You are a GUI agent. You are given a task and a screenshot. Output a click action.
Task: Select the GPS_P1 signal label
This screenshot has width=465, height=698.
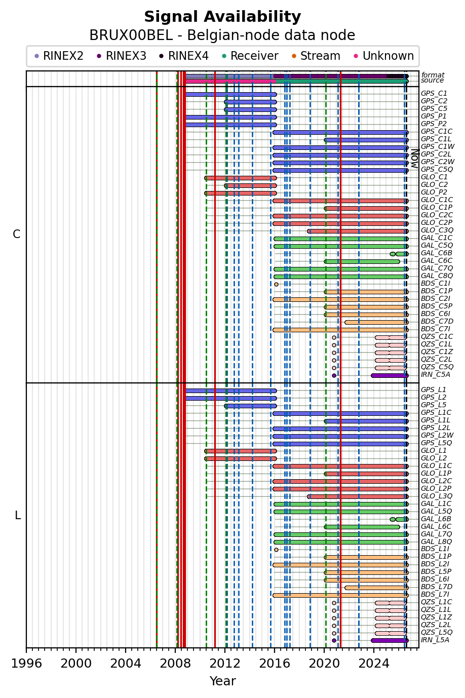434,116
